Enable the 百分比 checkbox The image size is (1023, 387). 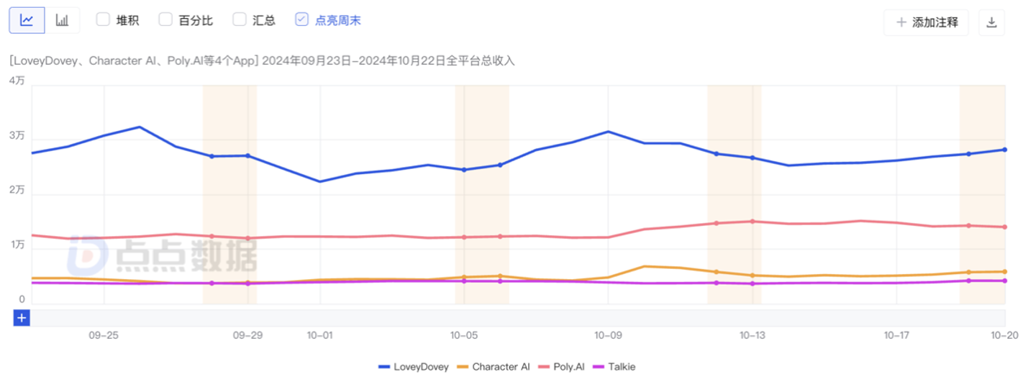pyautogui.click(x=165, y=20)
